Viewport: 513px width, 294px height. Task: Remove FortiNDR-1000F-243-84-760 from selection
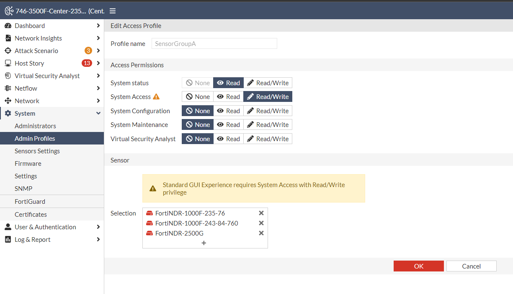(261, 223)
